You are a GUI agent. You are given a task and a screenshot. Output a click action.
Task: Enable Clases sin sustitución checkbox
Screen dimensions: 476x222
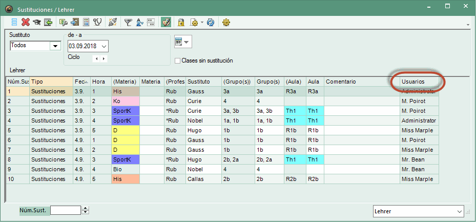tap(177, 60)
